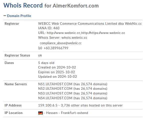The width and height of the screenshot is (143, 118).
Task: Click the Registrar Status value ok
Action: pos(40,55)
